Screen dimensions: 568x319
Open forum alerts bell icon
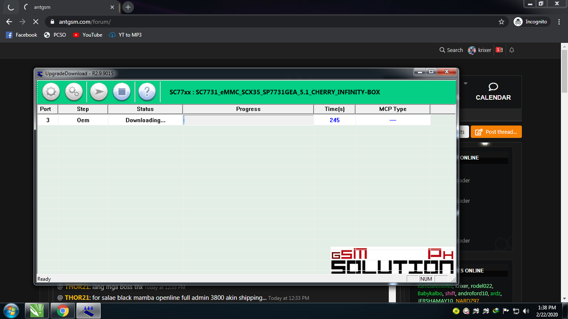pyautogui.click(x=512, y=50)
